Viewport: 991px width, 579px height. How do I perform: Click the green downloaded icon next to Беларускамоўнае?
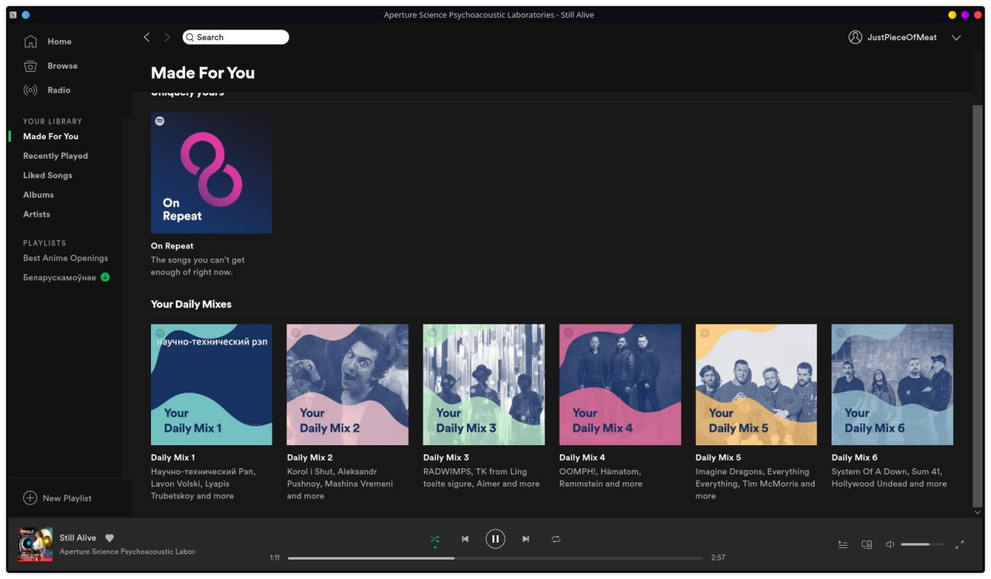105,277
